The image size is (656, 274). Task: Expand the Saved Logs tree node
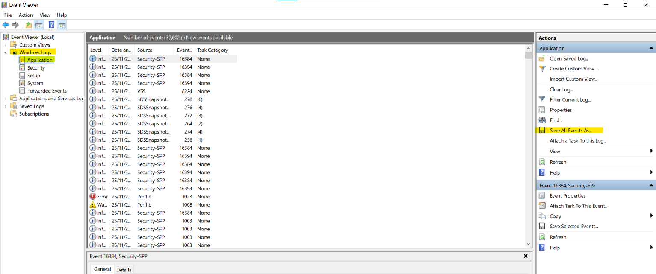point(5,106)
